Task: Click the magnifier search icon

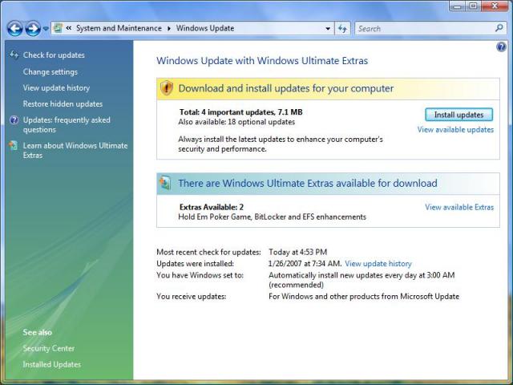Action: (499, 28)
